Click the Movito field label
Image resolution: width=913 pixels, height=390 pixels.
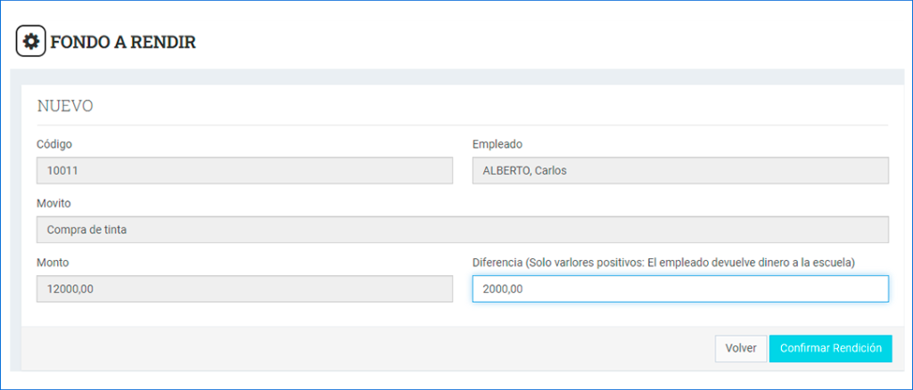click(x=53, y=204)
